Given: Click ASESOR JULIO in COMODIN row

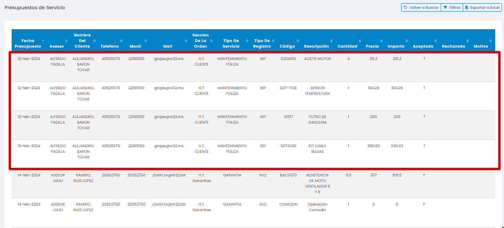Looking at the screenshot, I should click(58, 207).
